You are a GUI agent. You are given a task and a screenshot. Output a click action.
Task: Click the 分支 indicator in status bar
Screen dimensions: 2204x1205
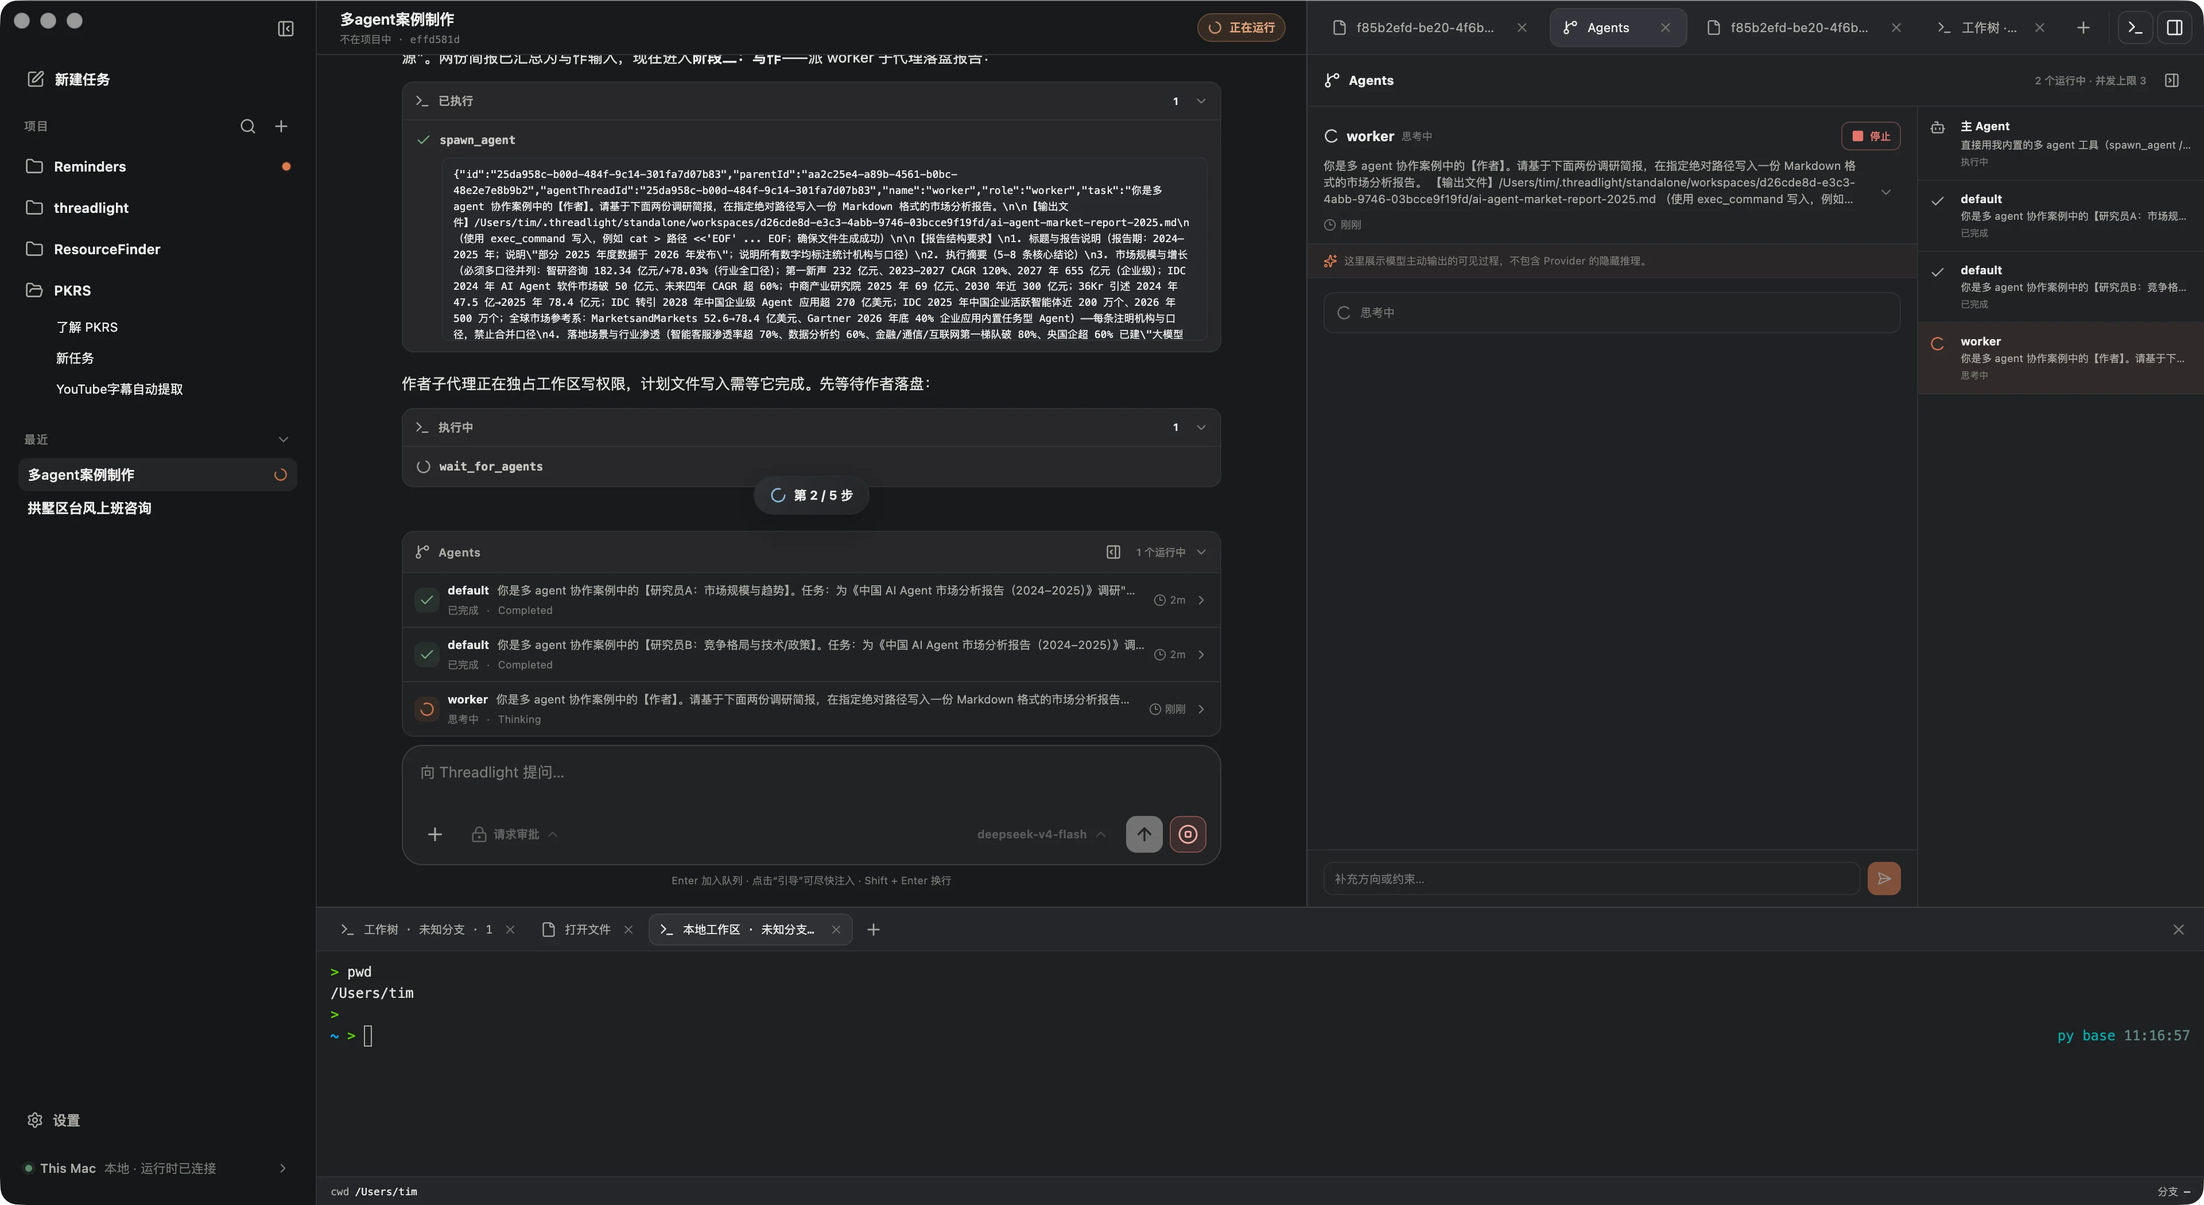click(x=2173, y=1191)
